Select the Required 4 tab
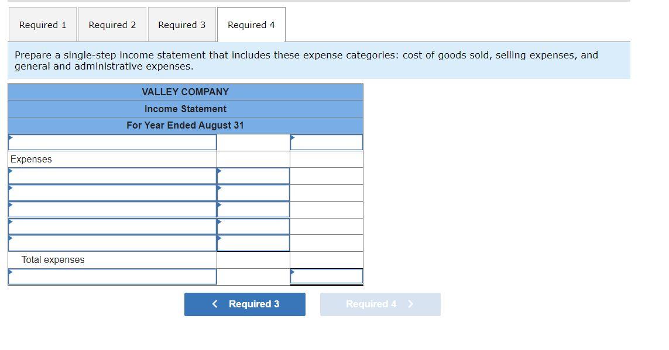 [x=251, y=25]
